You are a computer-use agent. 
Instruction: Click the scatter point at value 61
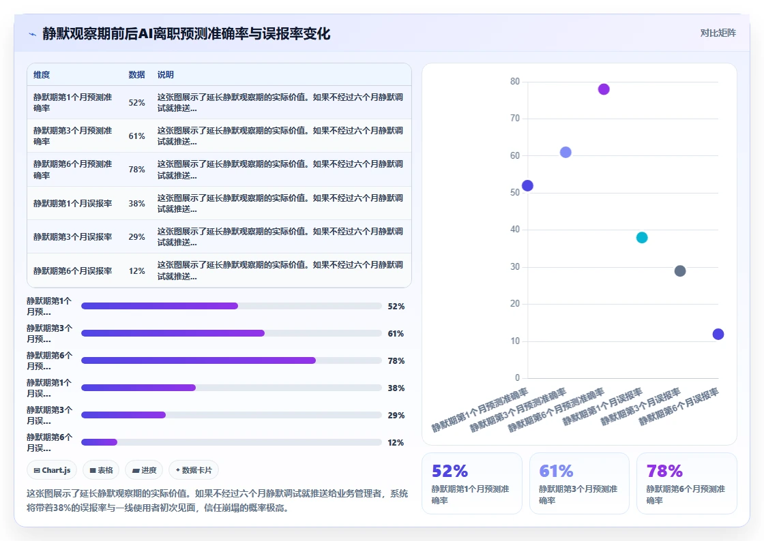[565, 152]
